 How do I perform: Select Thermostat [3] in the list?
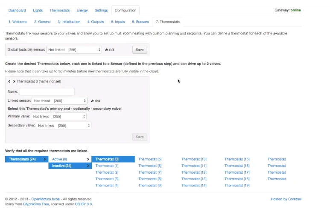click(x=107, y=179)
